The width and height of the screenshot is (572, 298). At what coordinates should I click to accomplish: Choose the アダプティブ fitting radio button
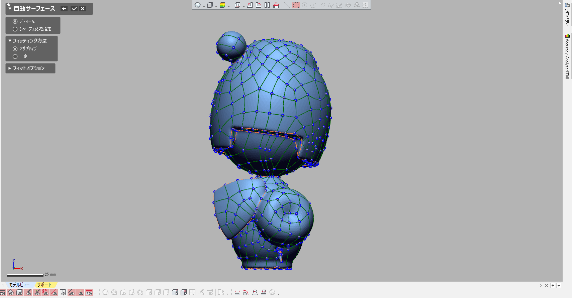click(15, 49)
